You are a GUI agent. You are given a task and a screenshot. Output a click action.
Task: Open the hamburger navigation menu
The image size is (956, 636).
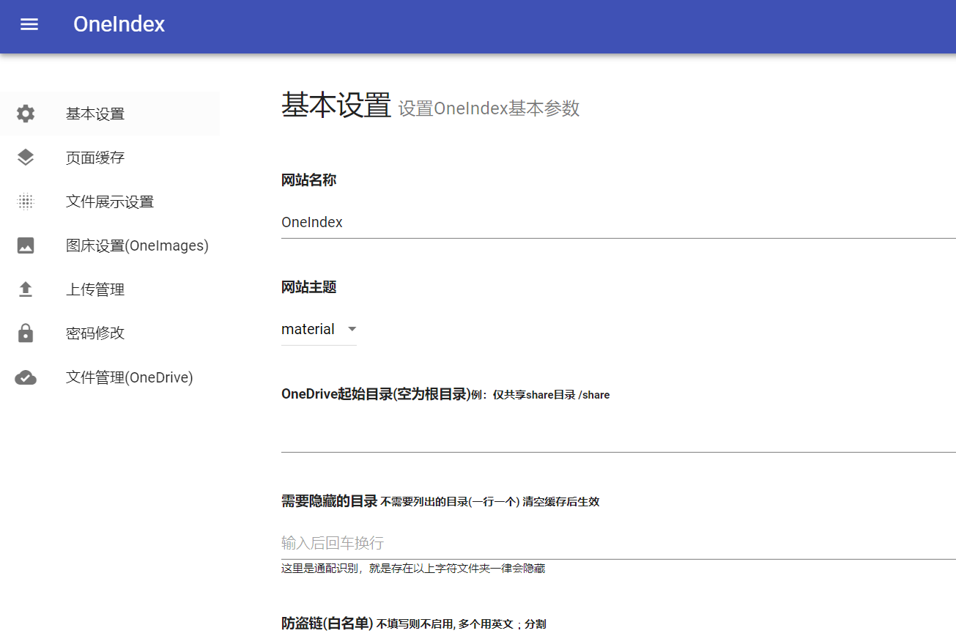[x=29, y=24]
